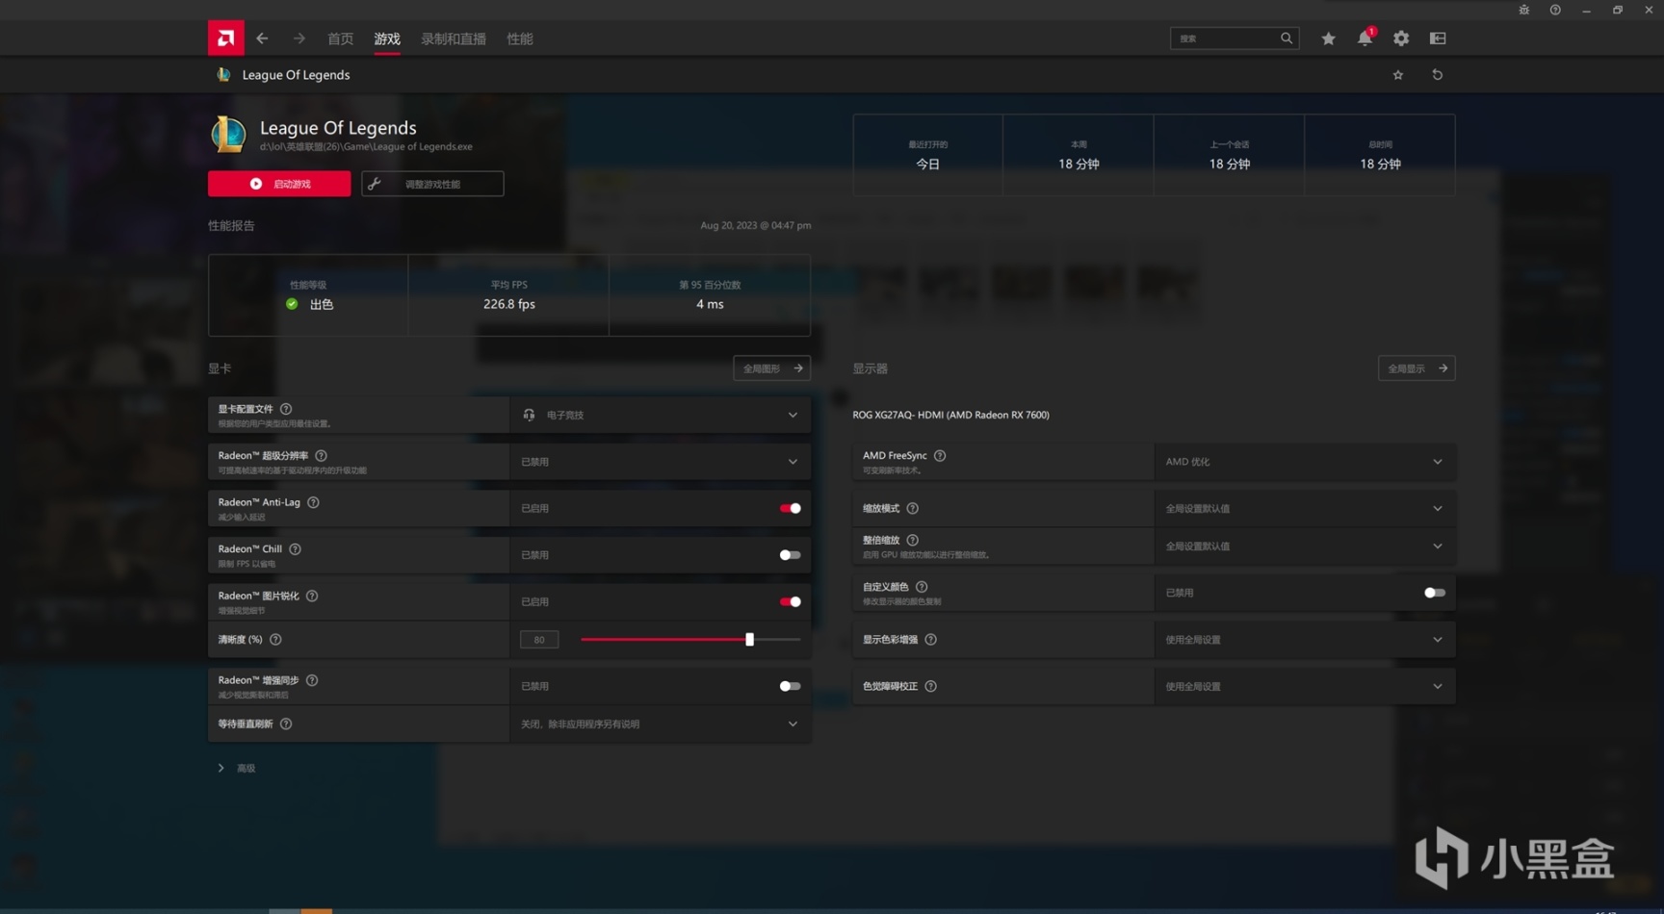Show help for 显示色彩增强

pyautogui.click(x=931, y=640)
